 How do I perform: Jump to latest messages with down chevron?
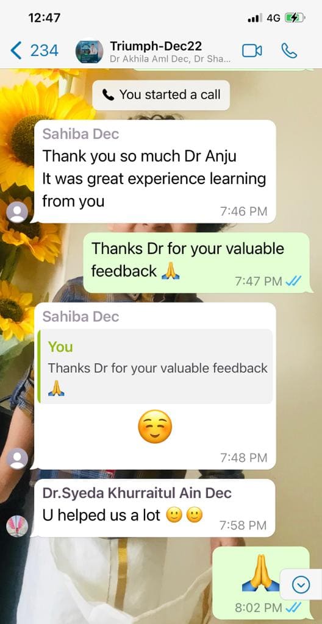tap(301, 584)
